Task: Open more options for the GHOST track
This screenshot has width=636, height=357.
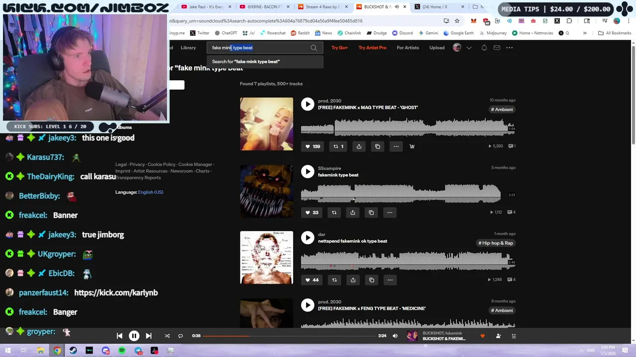Action: tap(396, 146)
